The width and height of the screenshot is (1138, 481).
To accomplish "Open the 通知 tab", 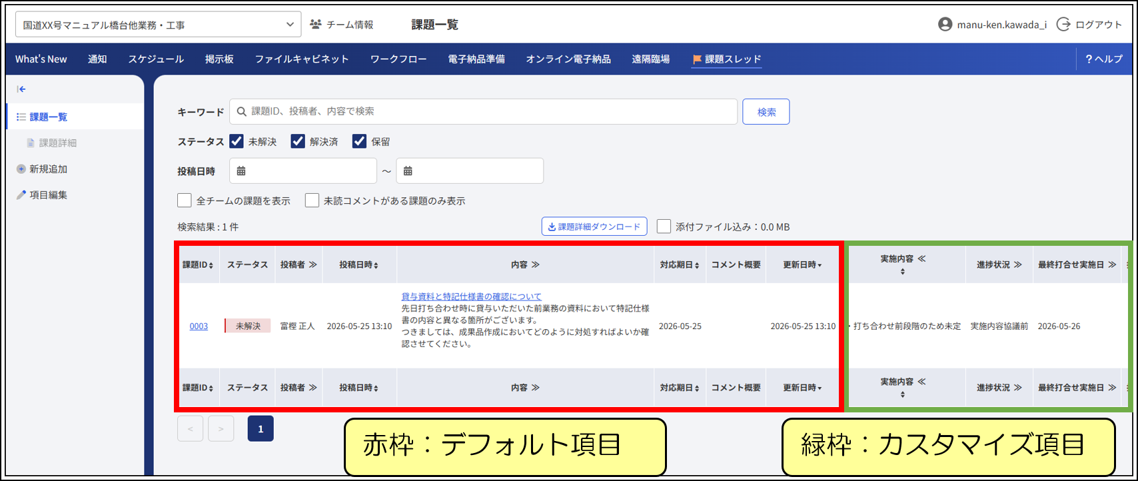I will (97, 59).
